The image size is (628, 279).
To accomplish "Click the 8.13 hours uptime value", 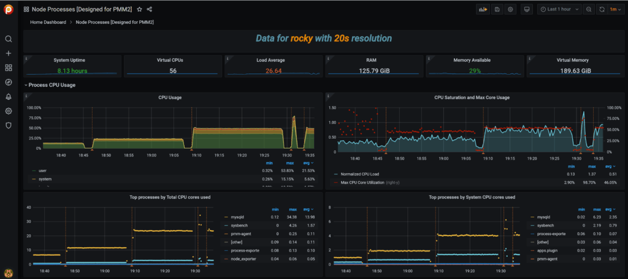I will tap(72, 71).
